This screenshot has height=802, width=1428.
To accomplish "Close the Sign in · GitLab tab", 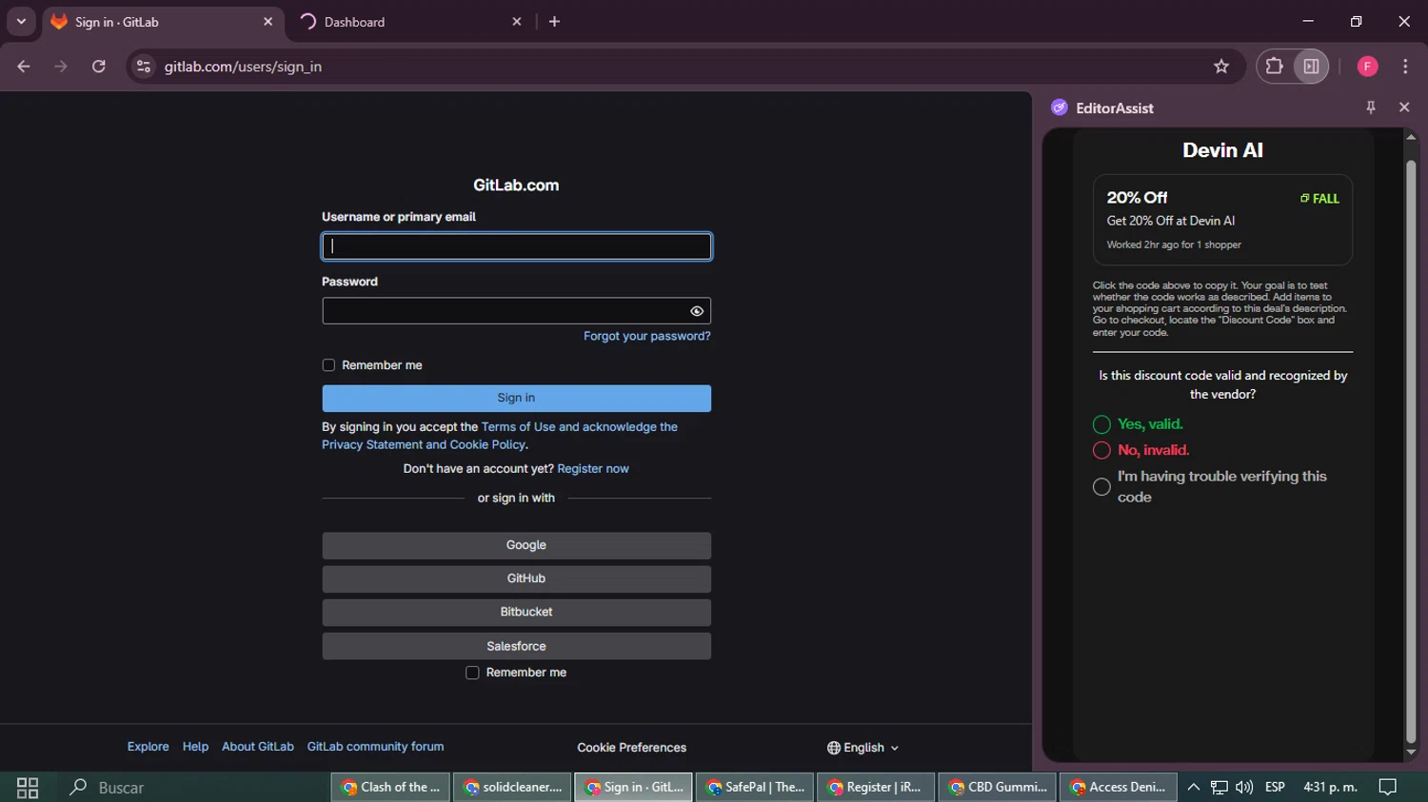I will tap(268, 21).
